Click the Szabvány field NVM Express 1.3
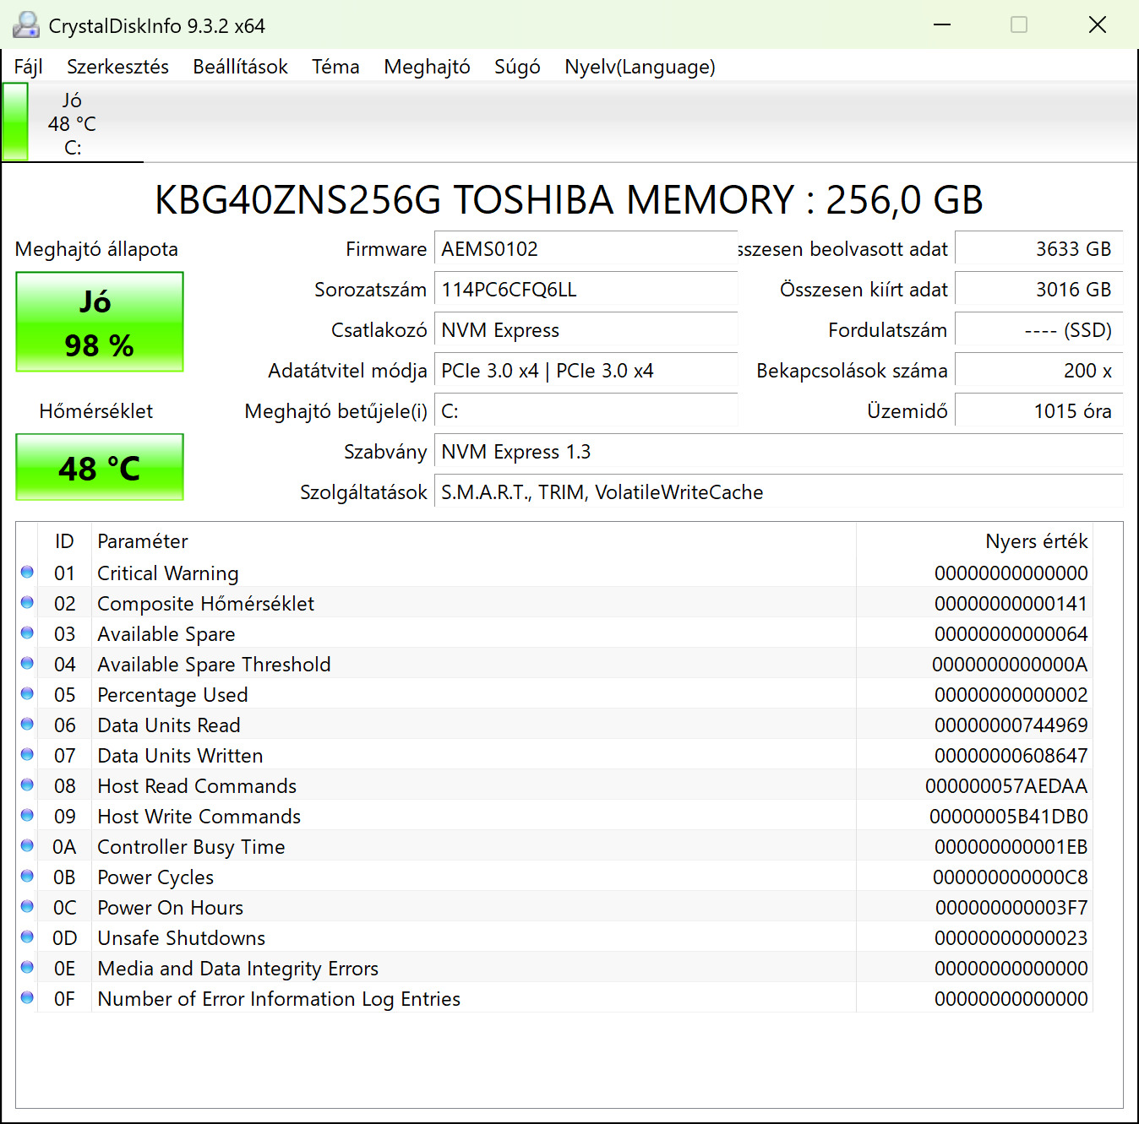This screenshot has width=1139, height=1124. click(x=778, y=452)
